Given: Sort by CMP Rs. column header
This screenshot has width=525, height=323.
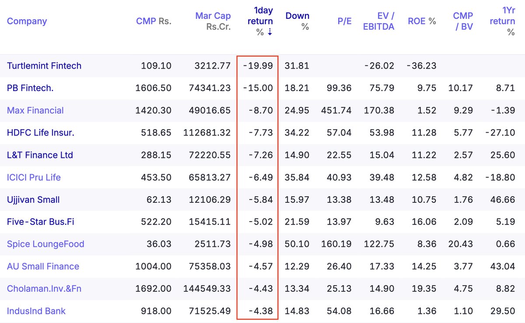Looking at the screenshot, I should (154, 21).
